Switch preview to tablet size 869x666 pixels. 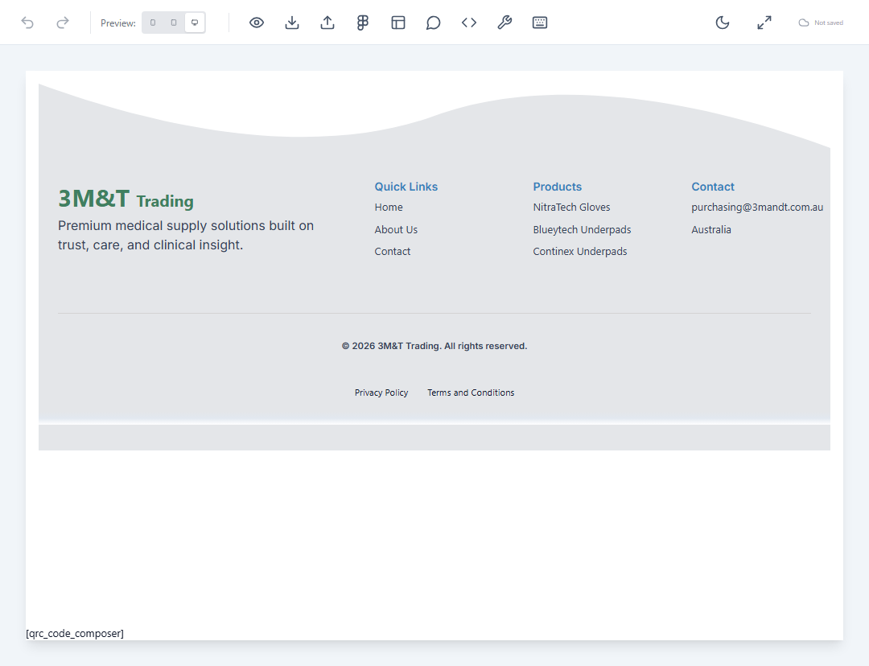(x=174, y=23)
